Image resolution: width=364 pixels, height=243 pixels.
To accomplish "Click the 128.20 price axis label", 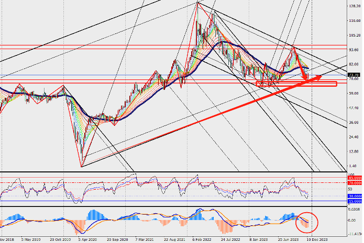I will click(355, 6).
